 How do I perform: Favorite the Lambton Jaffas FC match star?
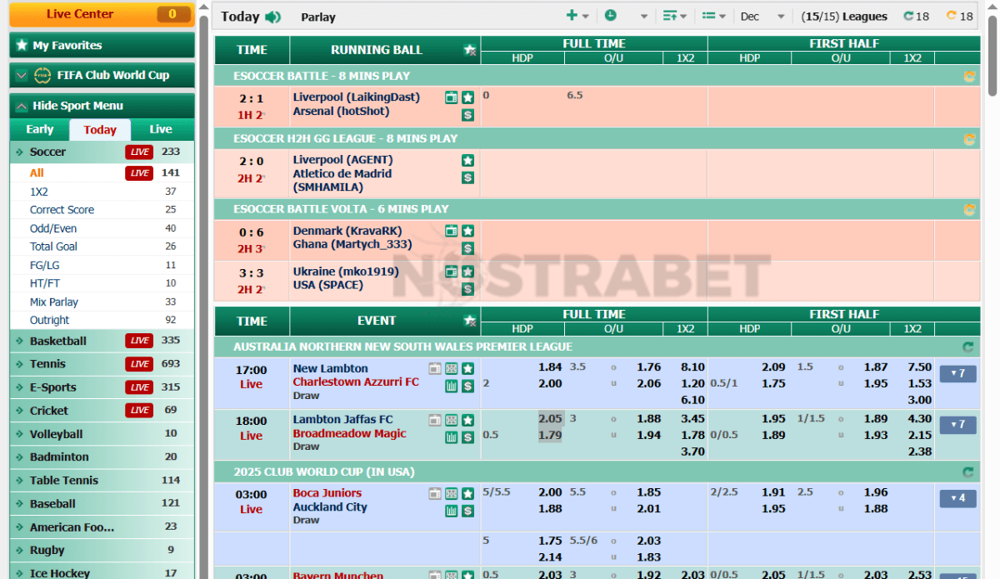(467, 420)
